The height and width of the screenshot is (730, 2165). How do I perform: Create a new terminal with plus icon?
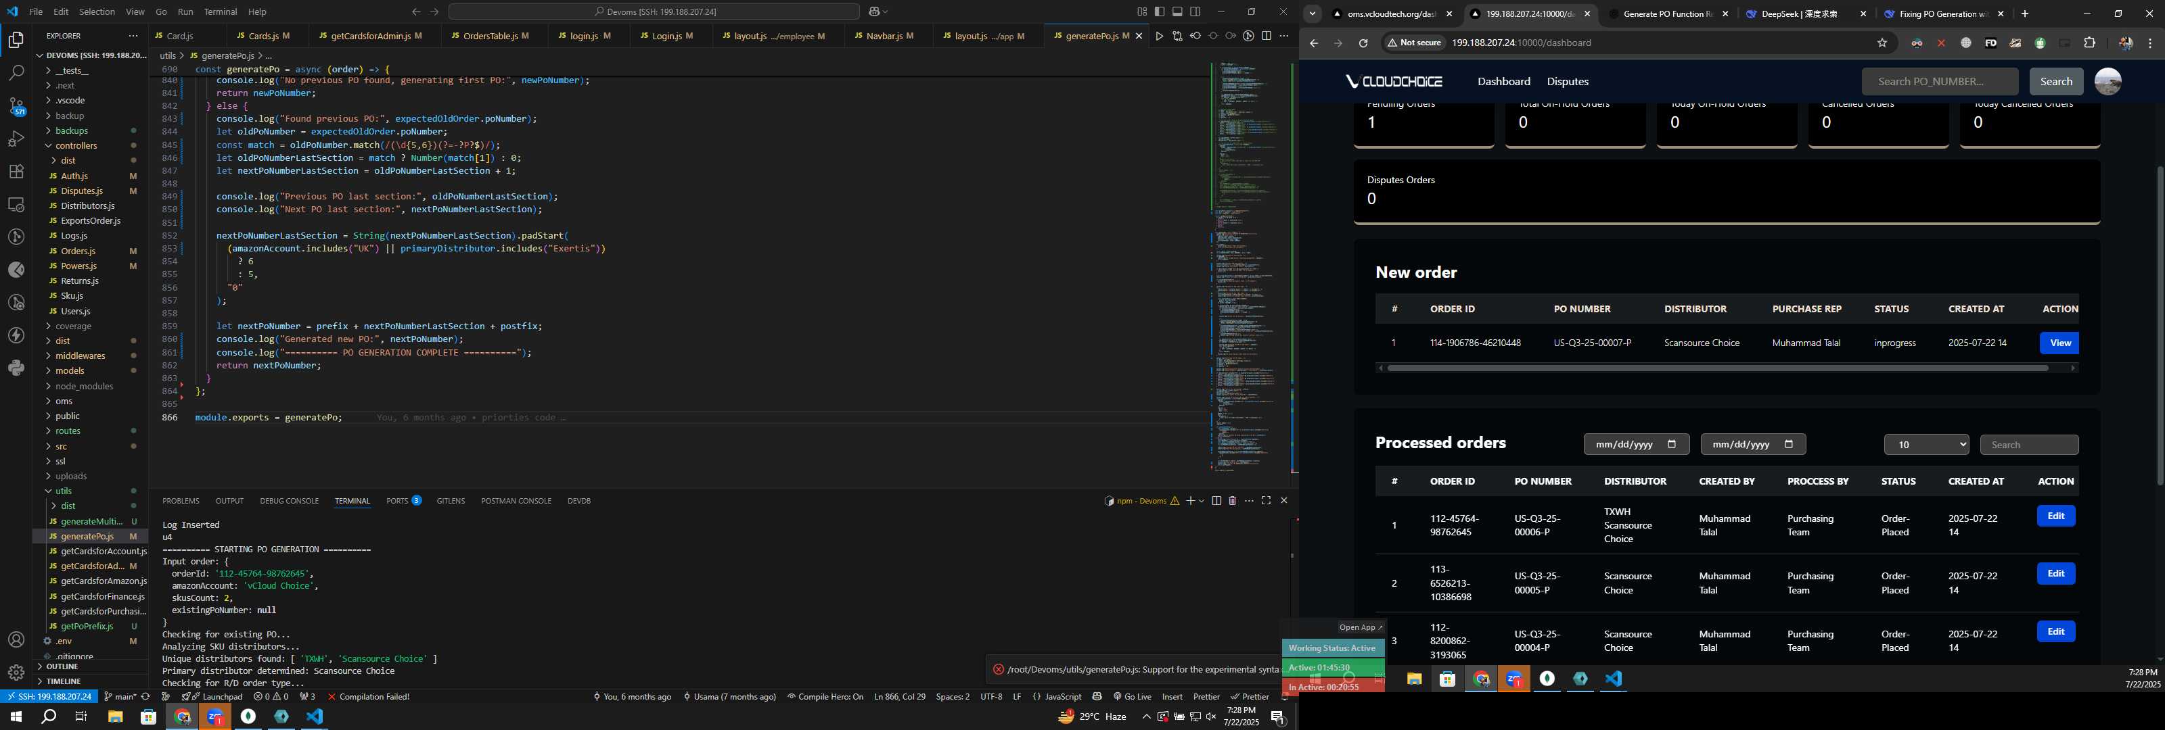(x=1190, y=501)
